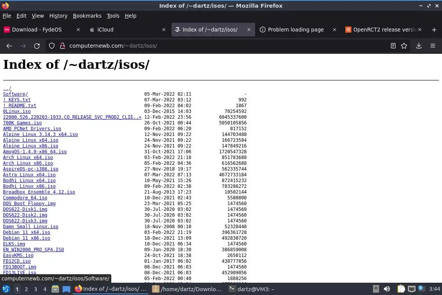Download AMD_PCNet_Drivers.iso
Screen dimensions: 442x295
(32, 129)
